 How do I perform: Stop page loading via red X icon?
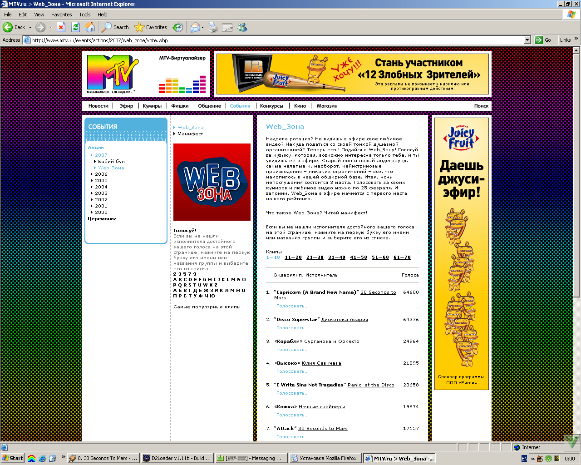[61, 27]
